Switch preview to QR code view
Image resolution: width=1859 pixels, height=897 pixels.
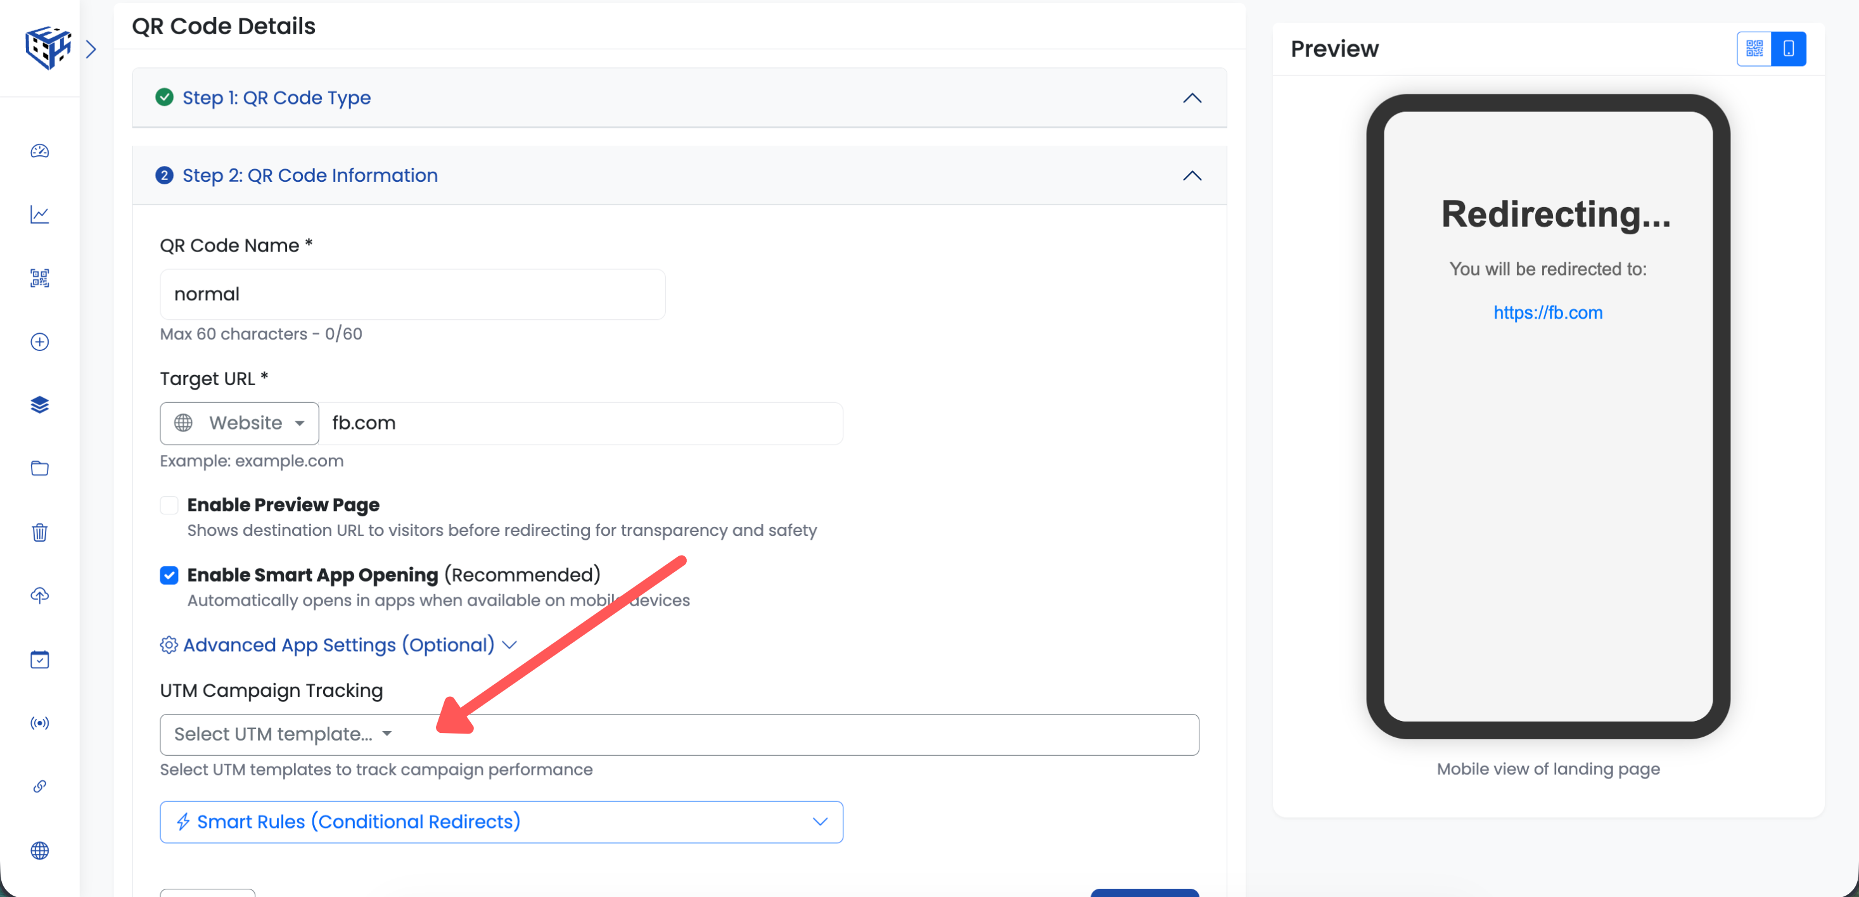coord(1754,48)
